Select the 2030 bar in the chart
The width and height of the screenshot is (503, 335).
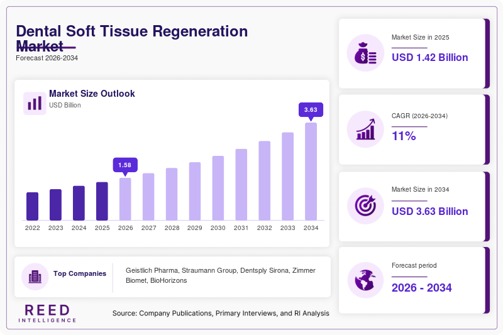tap(218, 188)
